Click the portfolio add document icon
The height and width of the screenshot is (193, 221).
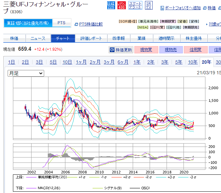coord(162,8)
